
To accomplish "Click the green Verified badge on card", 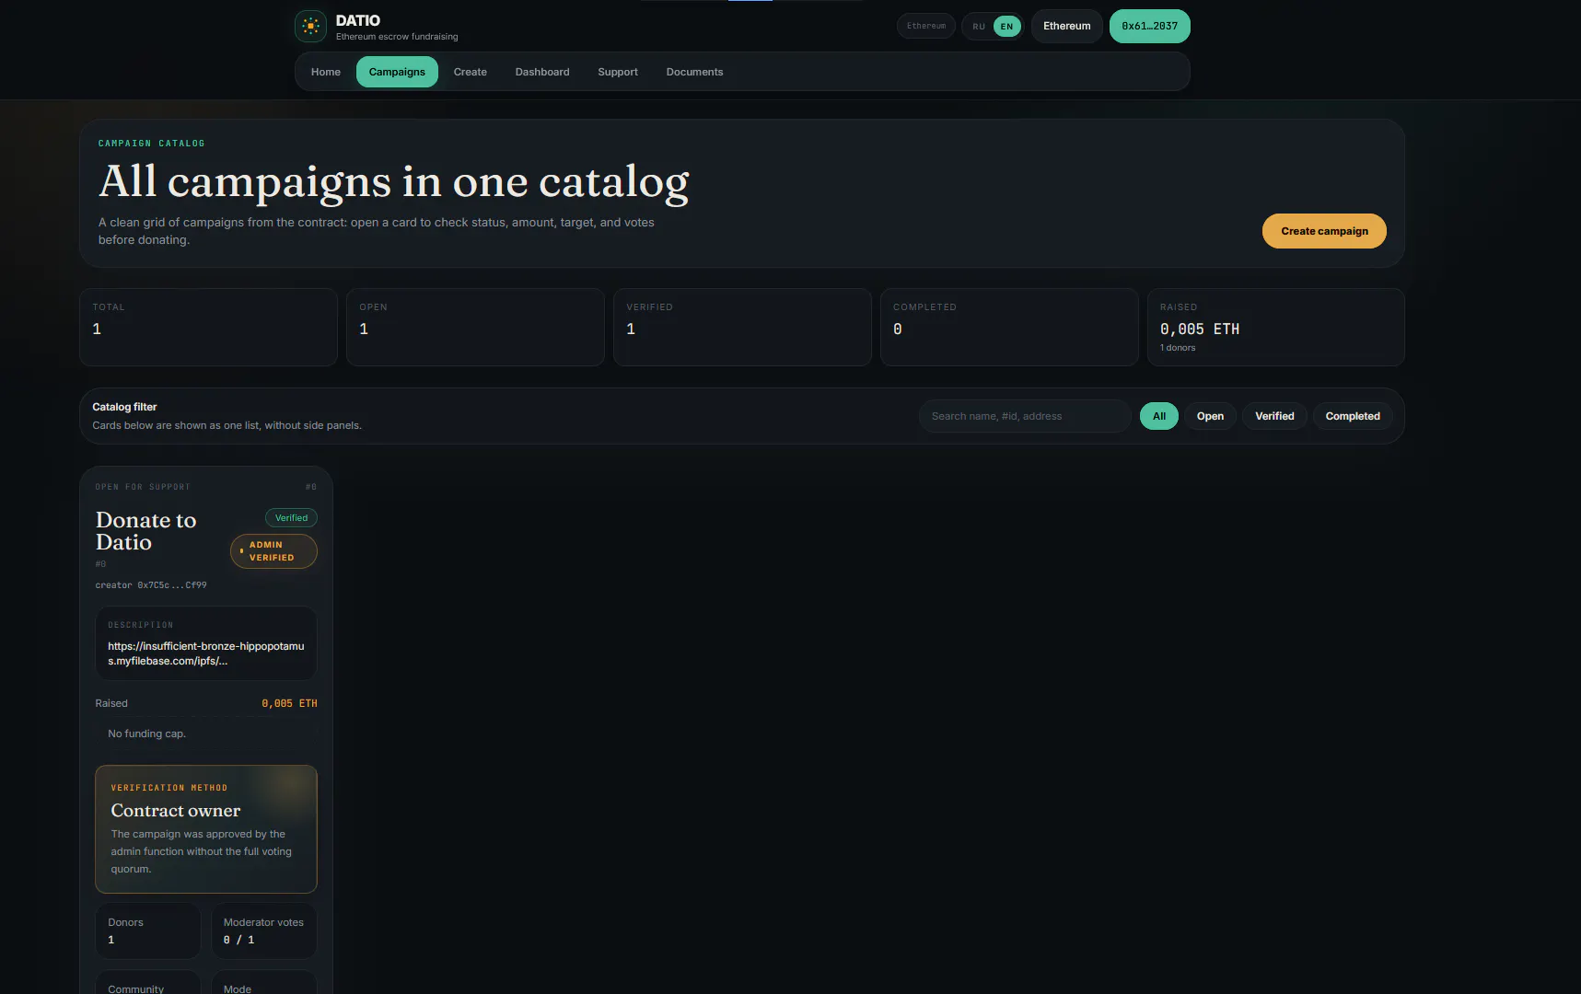I will point(291,518).
